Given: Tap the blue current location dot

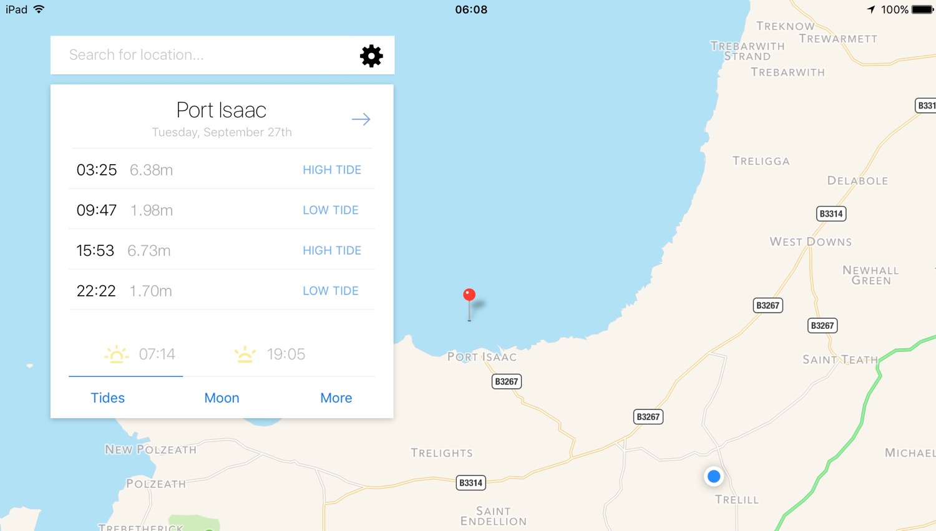Looking at the screenshot, I should point(714,477).
